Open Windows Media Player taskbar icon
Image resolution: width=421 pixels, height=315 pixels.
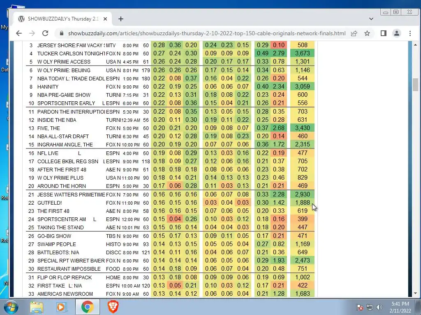[x=61, y=307]
